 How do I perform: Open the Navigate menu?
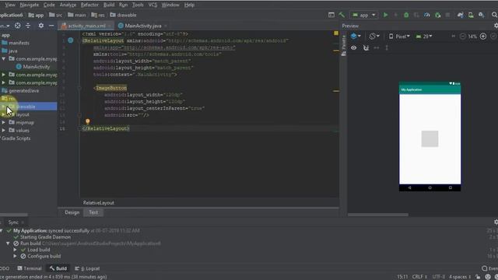(x=30, y=5)
